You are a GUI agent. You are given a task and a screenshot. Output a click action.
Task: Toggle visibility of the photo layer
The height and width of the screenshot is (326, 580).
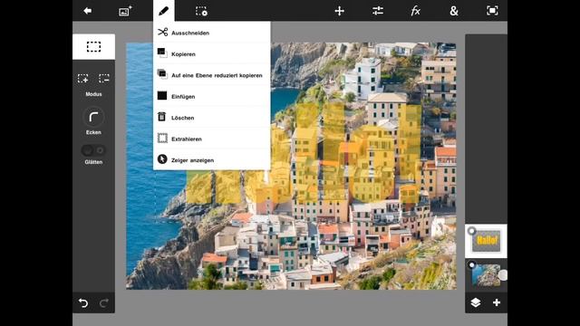pos(471,265)
